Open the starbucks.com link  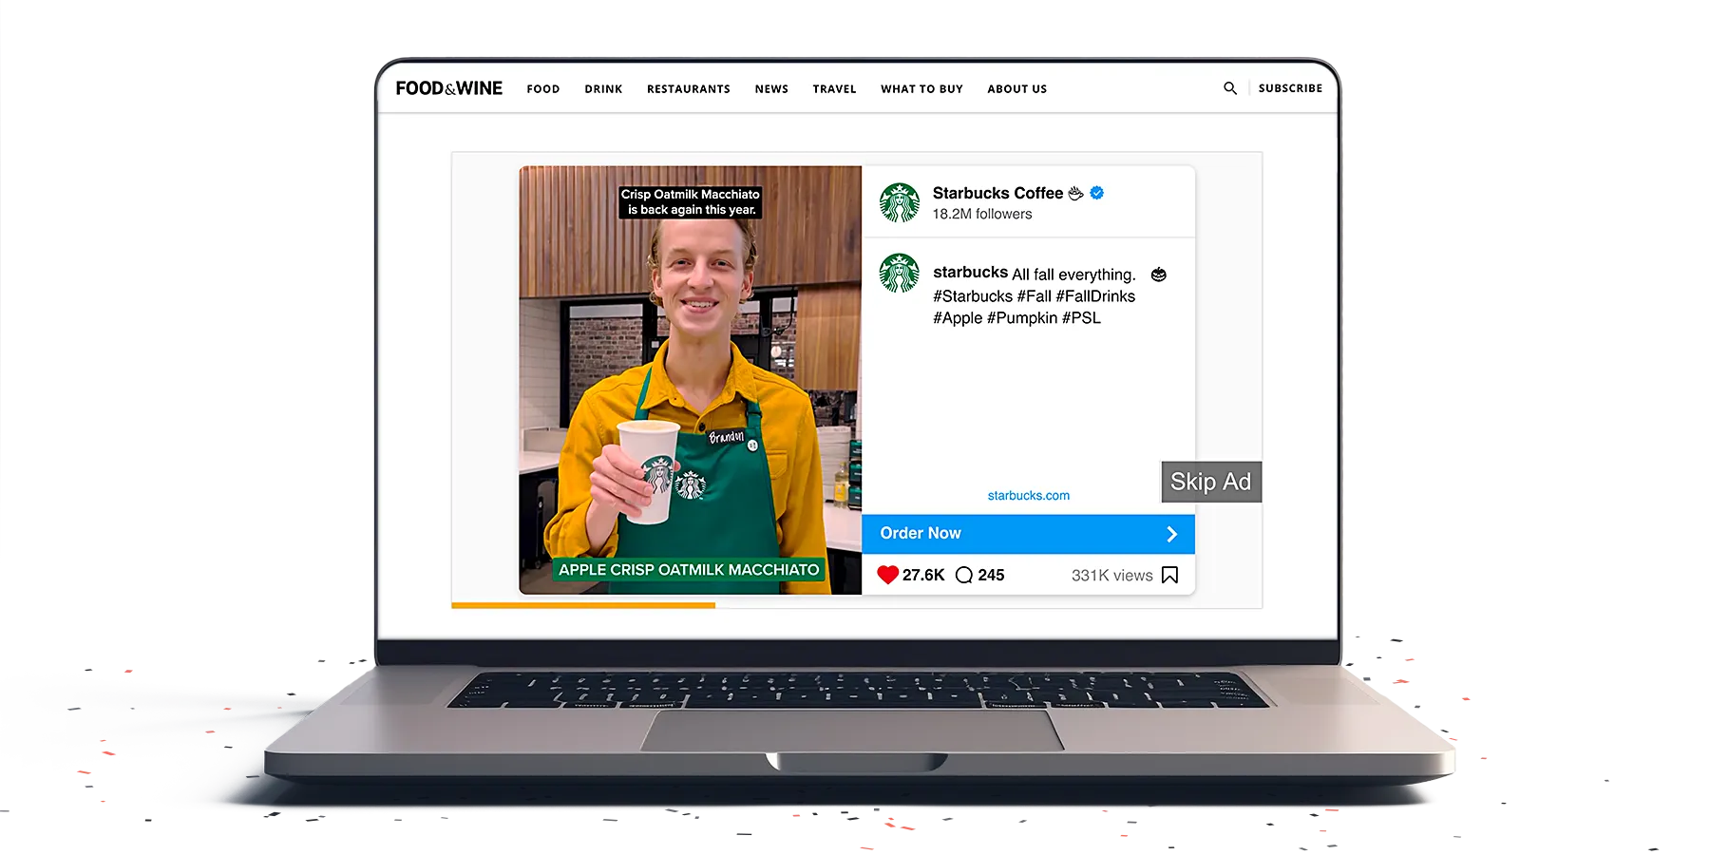1028,495
